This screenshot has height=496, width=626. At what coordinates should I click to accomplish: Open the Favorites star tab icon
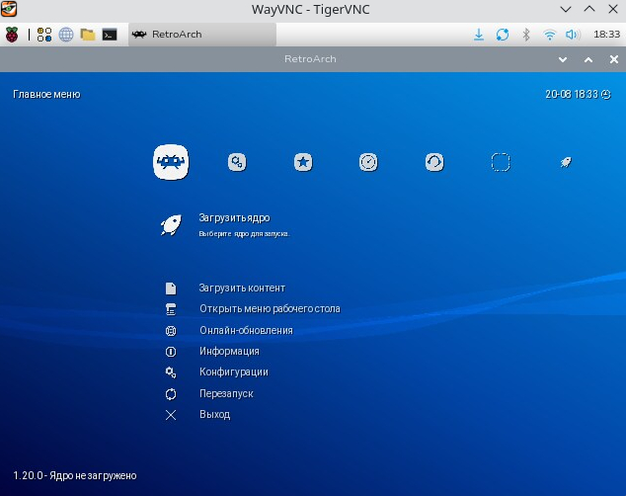tap(303, 162)
